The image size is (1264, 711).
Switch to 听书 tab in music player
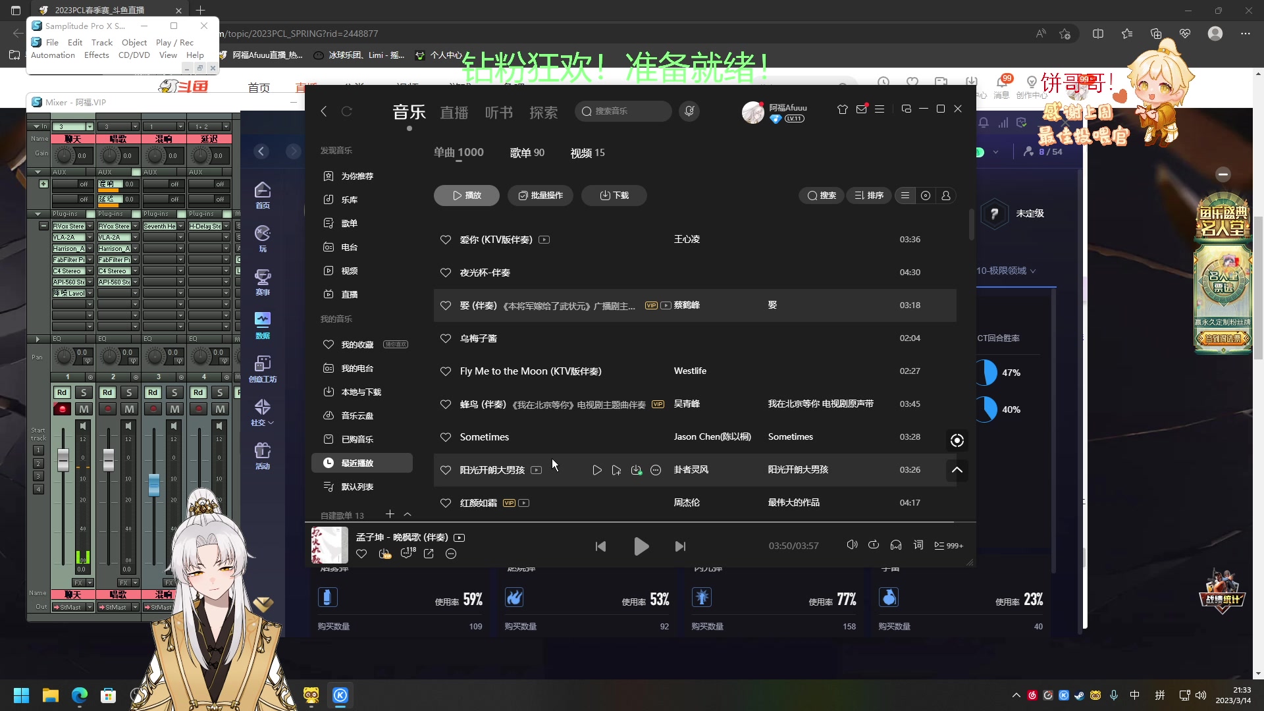[498, 113]
